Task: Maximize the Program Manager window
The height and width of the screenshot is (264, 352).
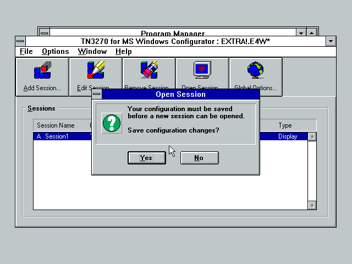Action: pyautogui.click(x=312, y=32)
